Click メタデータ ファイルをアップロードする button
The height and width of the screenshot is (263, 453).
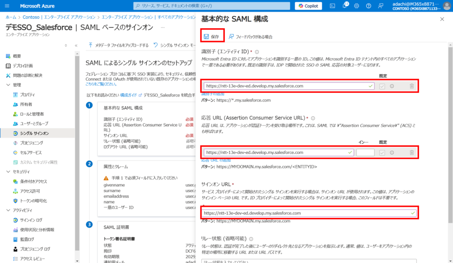pos(119,46)
